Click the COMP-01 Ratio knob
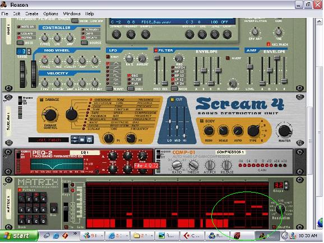Image resolution: width=324 pixels, height=243 pixels. (x=177, y=165)
